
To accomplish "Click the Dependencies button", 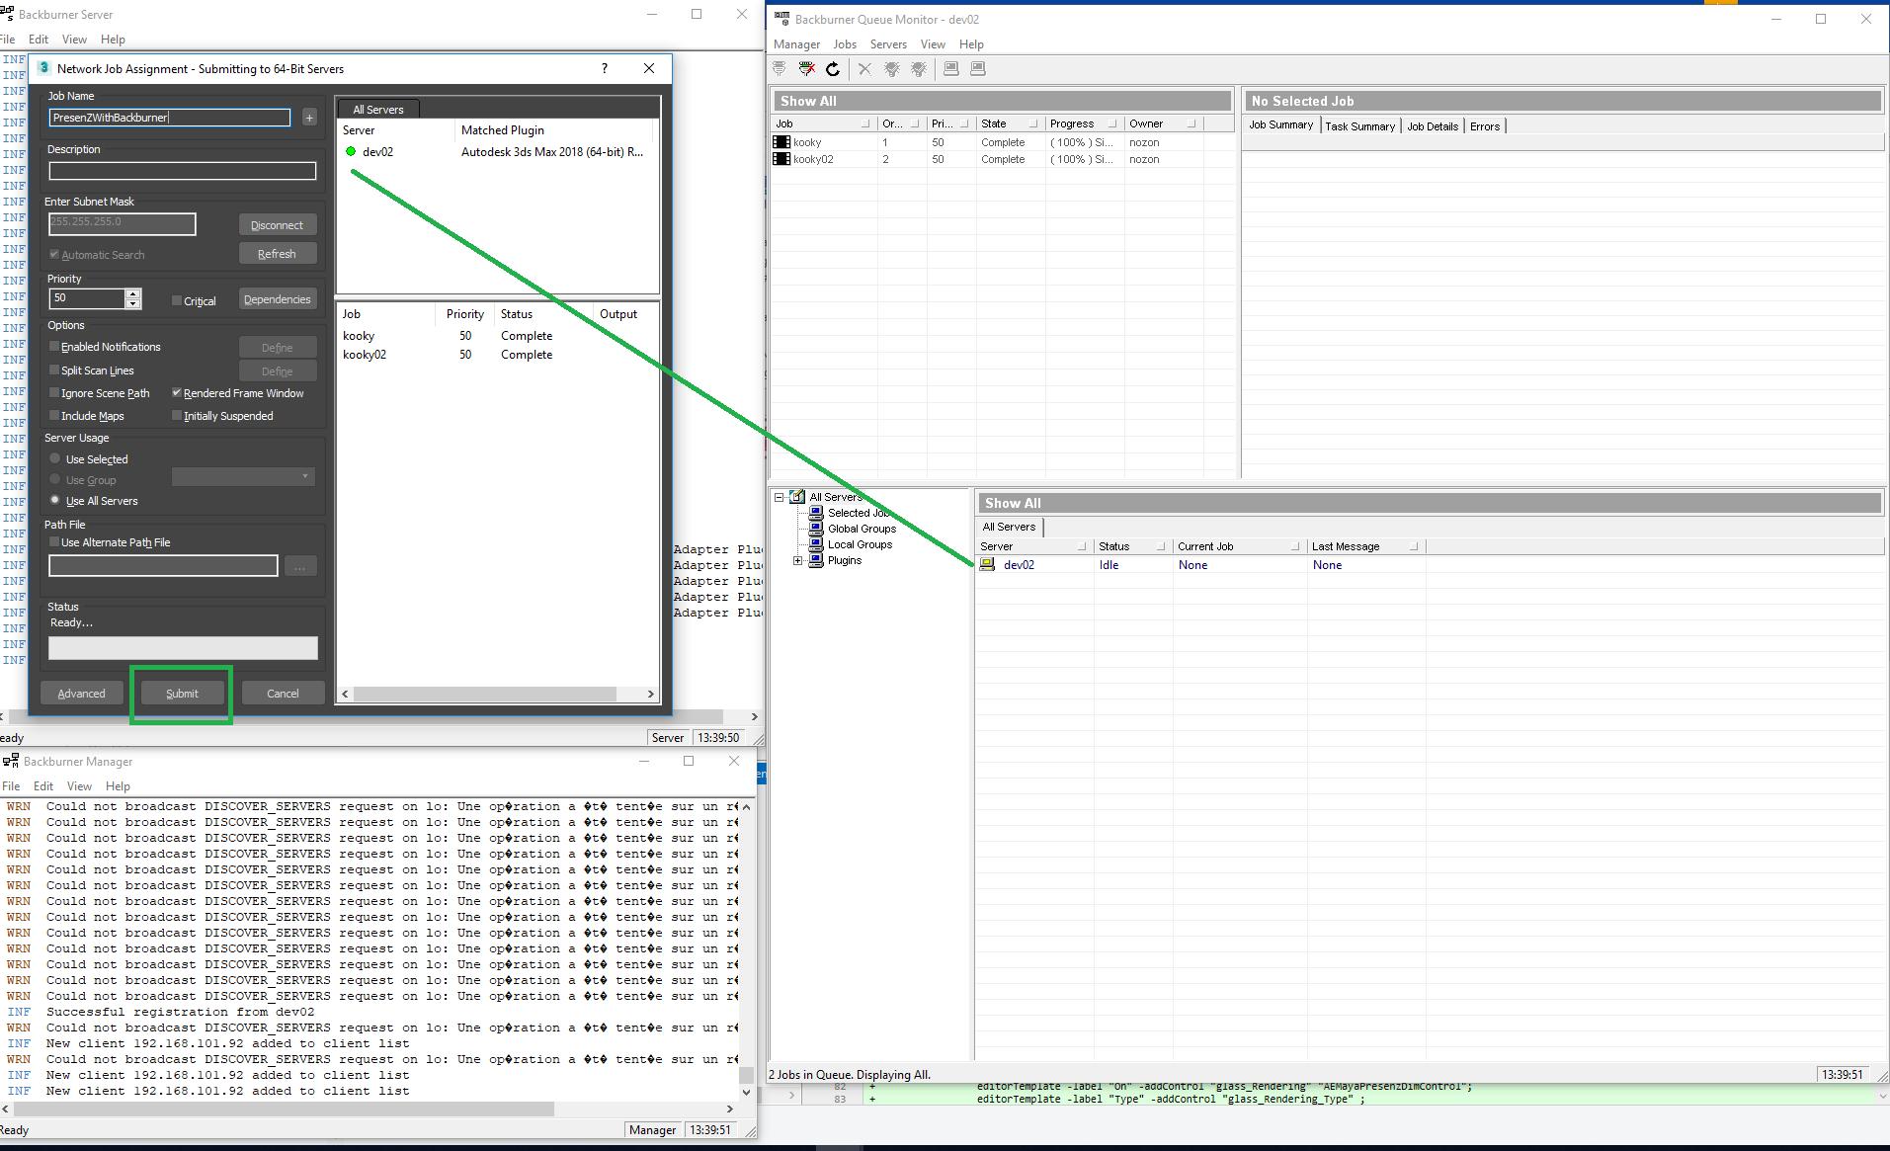I will coord(278,299).
